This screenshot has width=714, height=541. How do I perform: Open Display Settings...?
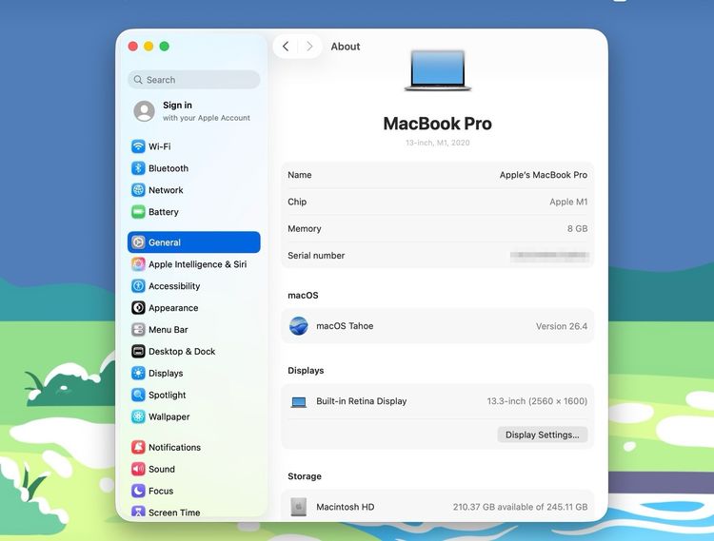pyautogui.click(x=543, y=435)
